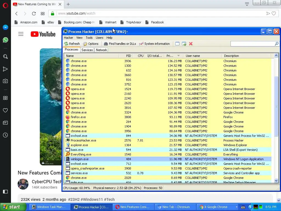Select the lsass.exe process row
Screen dimensions: 281x211
[168, 150]
